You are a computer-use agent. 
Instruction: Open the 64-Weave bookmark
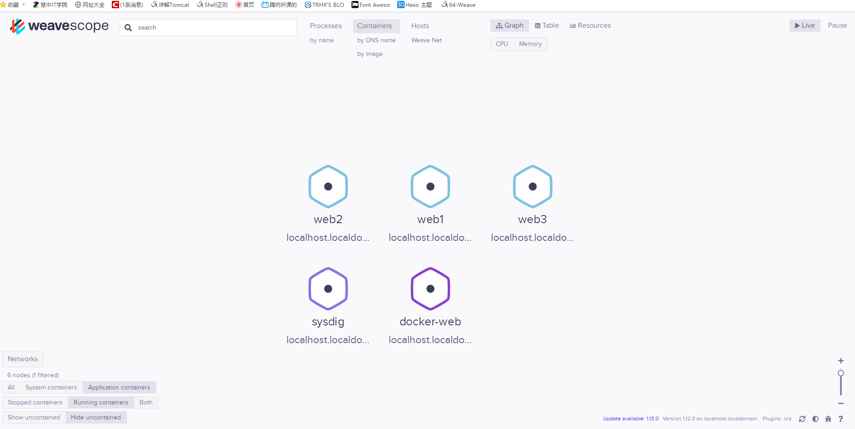[x=458, y=5]
